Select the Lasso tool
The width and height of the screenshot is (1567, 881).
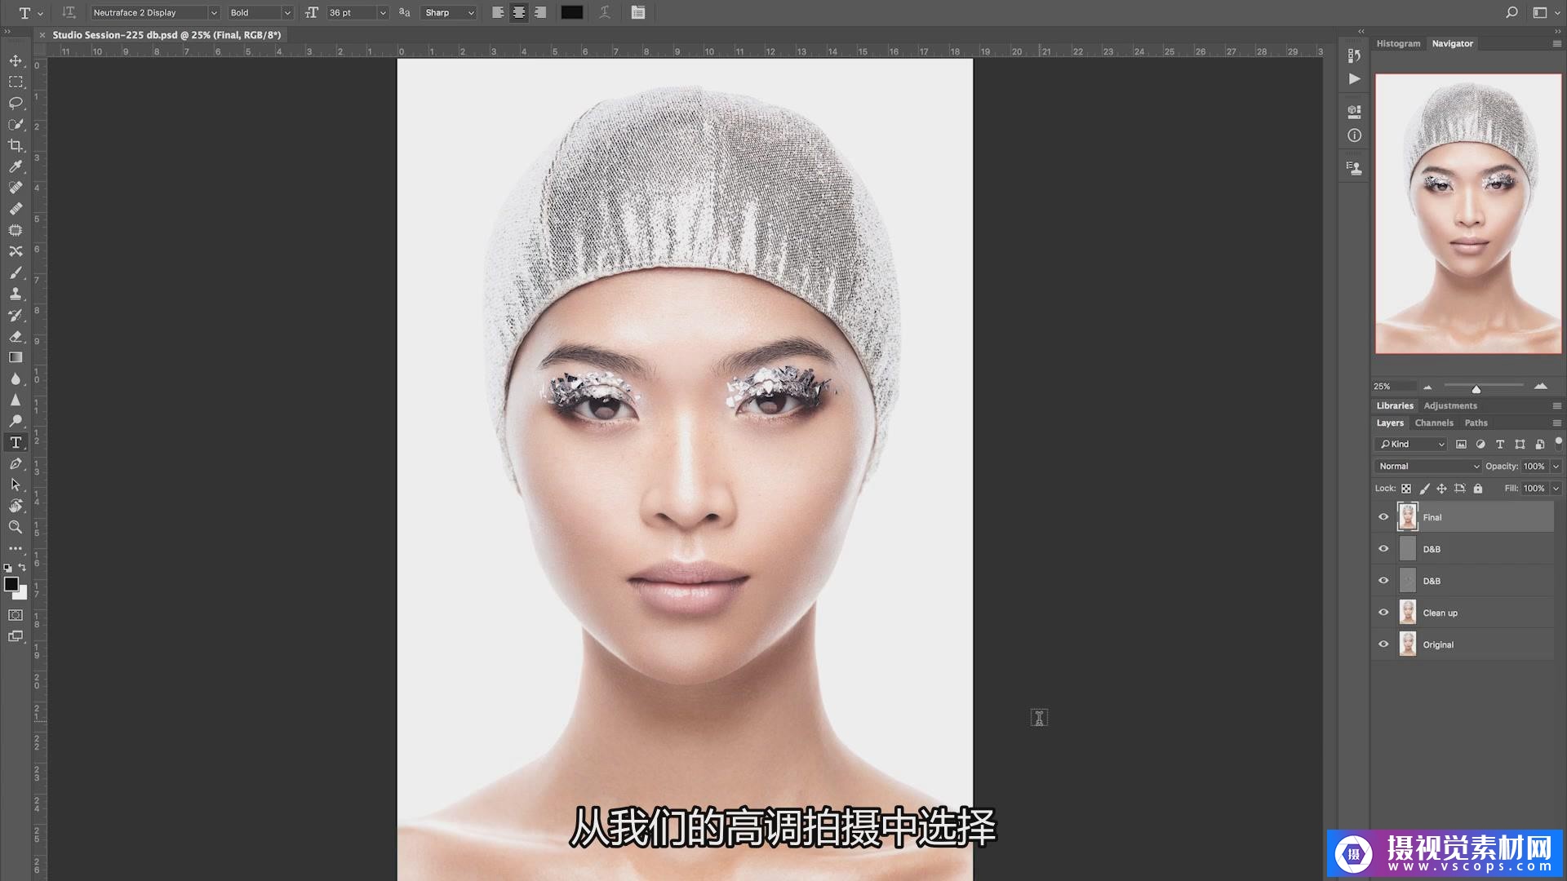16,103
